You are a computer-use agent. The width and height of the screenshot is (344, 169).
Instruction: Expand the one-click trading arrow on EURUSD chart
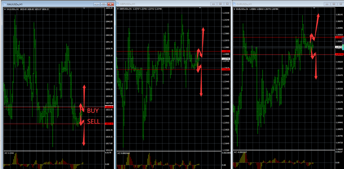click(x=234, y=9)
